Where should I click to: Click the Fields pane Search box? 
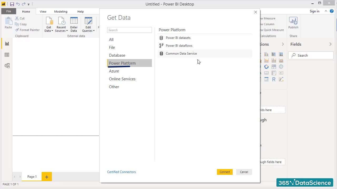pos(311,55)
